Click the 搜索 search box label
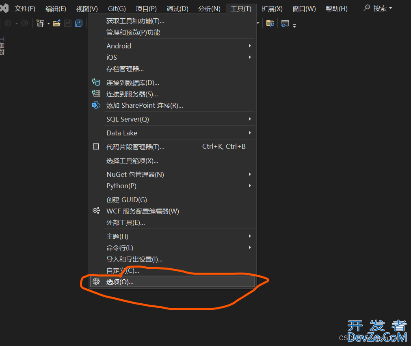Screen dimensions: 411x346 (x=380, y=9)
